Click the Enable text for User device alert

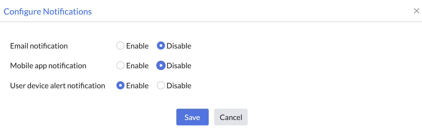click(137, 86)
